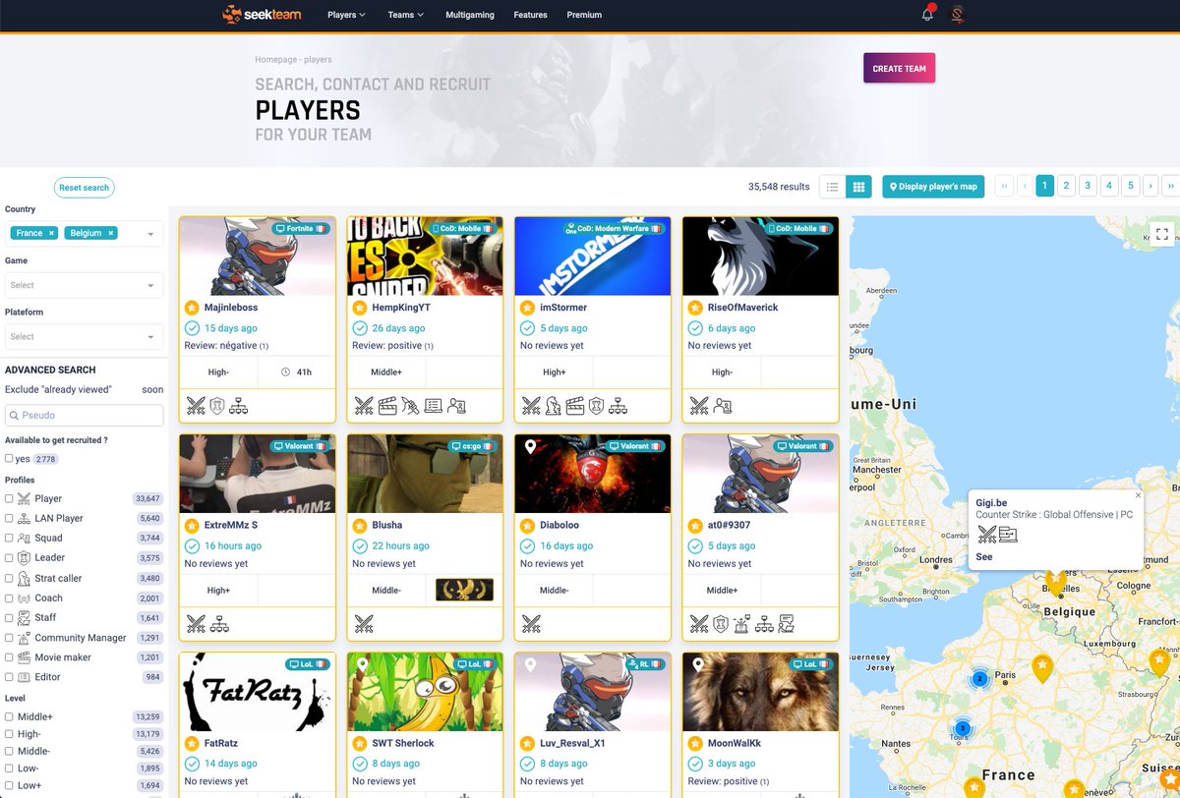Check the High- level checkbox

click(9, 734)
